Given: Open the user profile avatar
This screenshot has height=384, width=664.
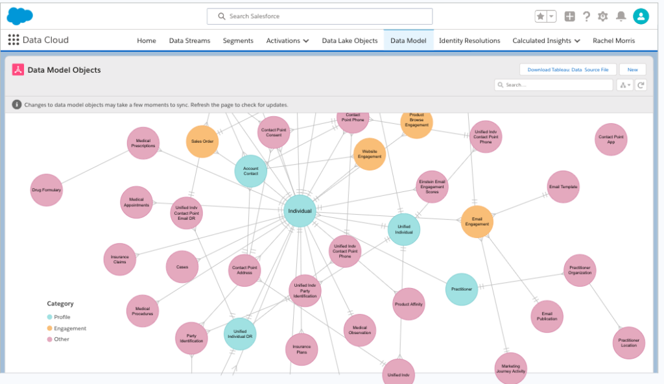Looking at the screenshot, I should pos(641,16).
